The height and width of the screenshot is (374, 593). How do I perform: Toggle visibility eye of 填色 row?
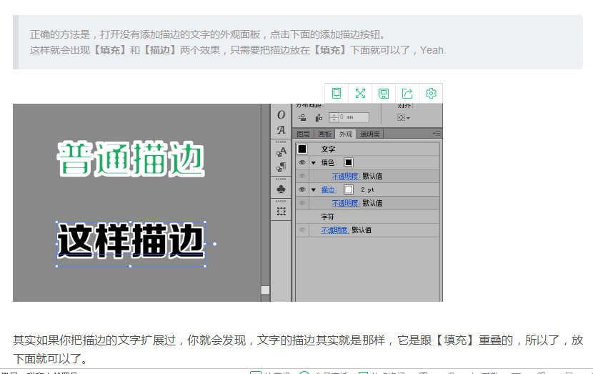coord(302,162)
